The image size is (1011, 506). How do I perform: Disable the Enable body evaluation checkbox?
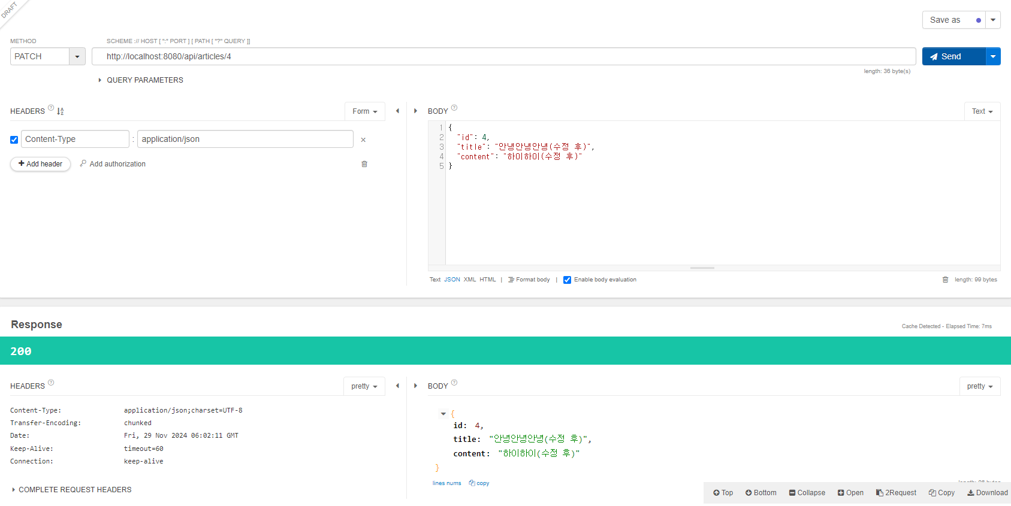coord(567,280)
